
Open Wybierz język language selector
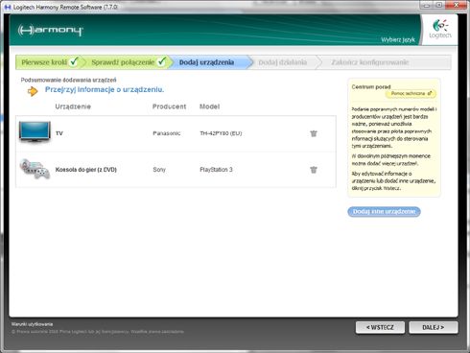click(398, 39)
